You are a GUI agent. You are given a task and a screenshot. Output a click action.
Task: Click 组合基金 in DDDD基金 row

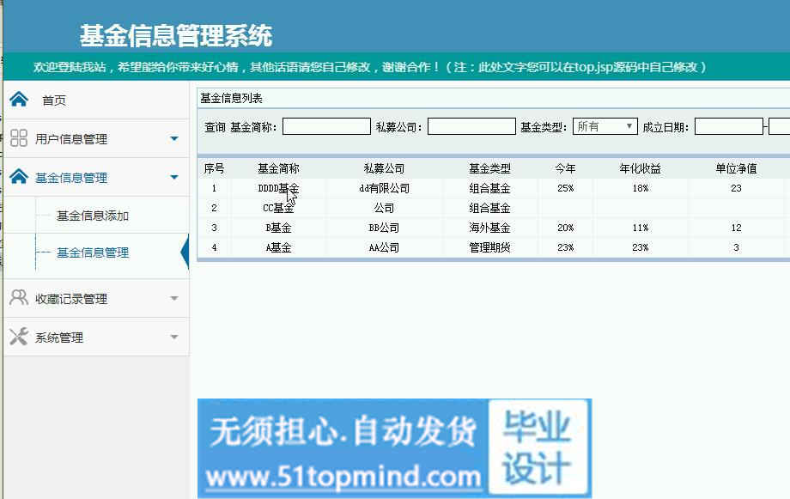(489, 188)
